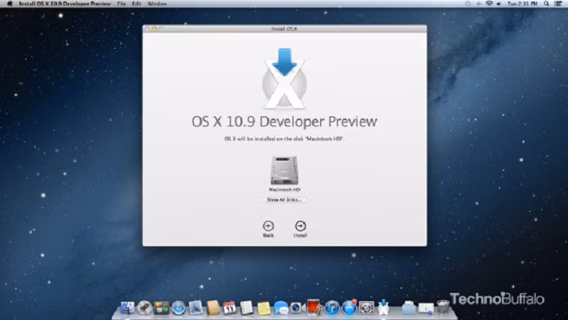Launch Launchpad rocket icon in dock
The width and height of the screenshot is (568, 320).
(144, 308)
